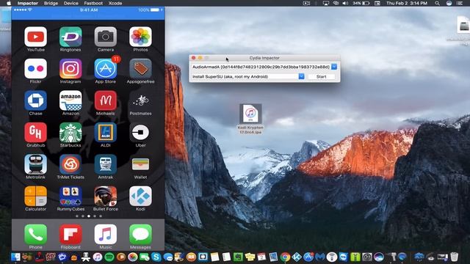The width and height of the screenshot is (470, 264).
Task: Launch the Camera app
Action: pos(106,37)
